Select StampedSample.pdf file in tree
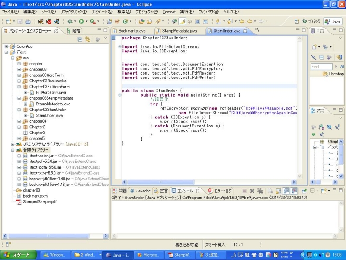 pos(40,201)
